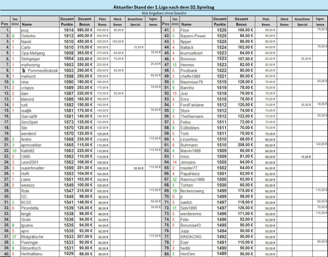The height and width of the screenshot is (257, 328).
Task: Select the name 'Buhmann'
Action: pos(189,145)
